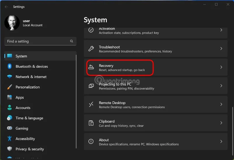Click the Personalization paintbrush icon
Screen dimensions: 234x160
coord(10,87)
